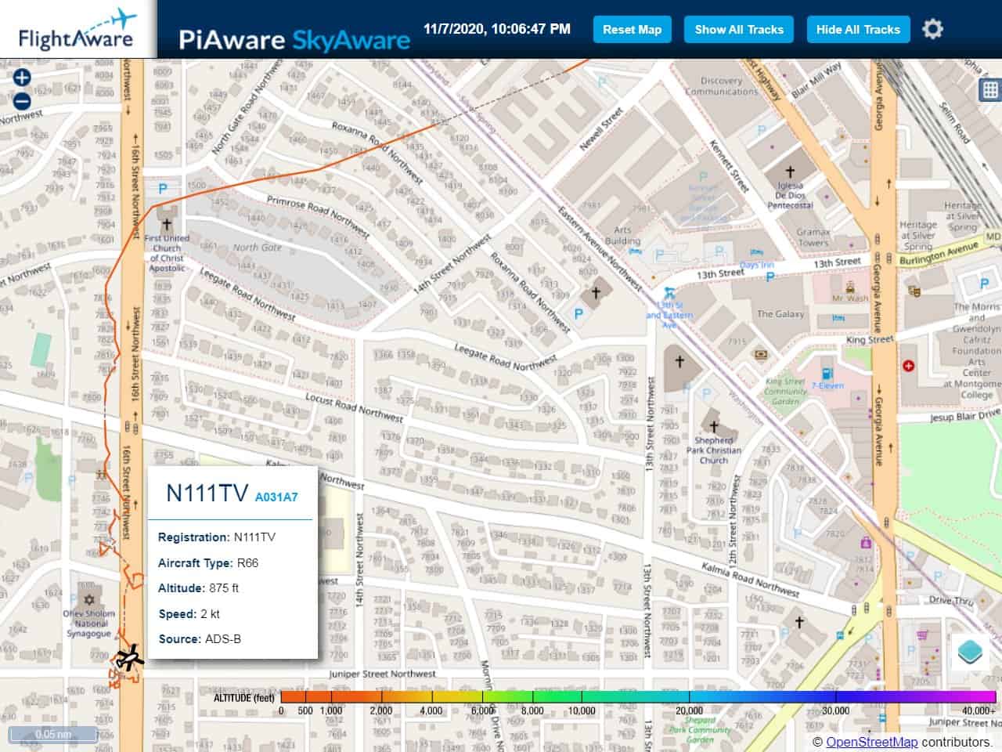Image resolution: width=1002 pixels, height=752 pixels.
Task: Show the aircraft table grid icon
Action: point(991,89)
